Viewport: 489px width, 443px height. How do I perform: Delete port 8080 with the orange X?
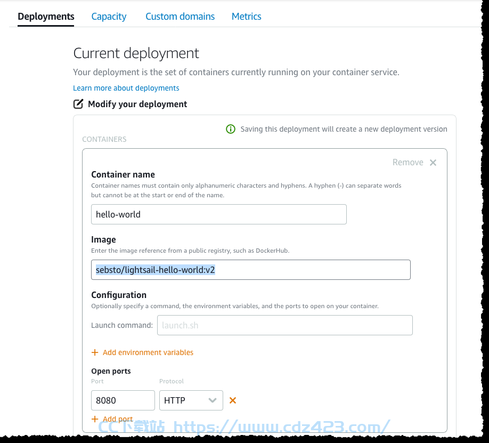coord(233,400)
